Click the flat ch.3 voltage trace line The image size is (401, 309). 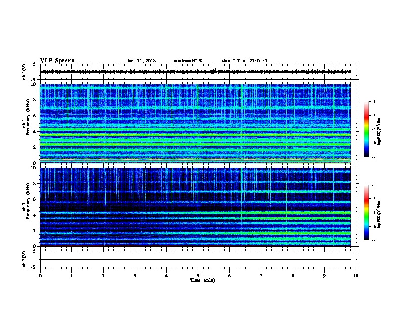coord(195,260)
